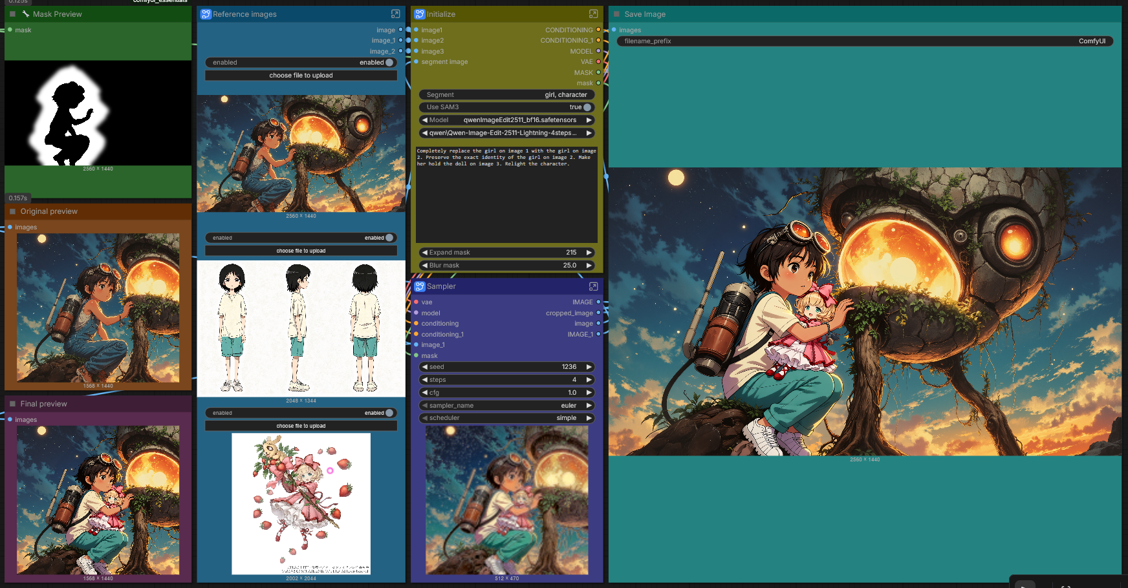Click the Save Image node title

(645, 14)
